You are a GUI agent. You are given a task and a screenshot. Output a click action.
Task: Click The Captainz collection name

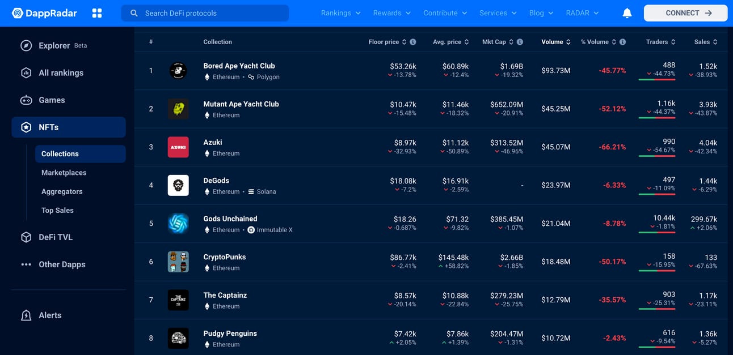[225, 295]
